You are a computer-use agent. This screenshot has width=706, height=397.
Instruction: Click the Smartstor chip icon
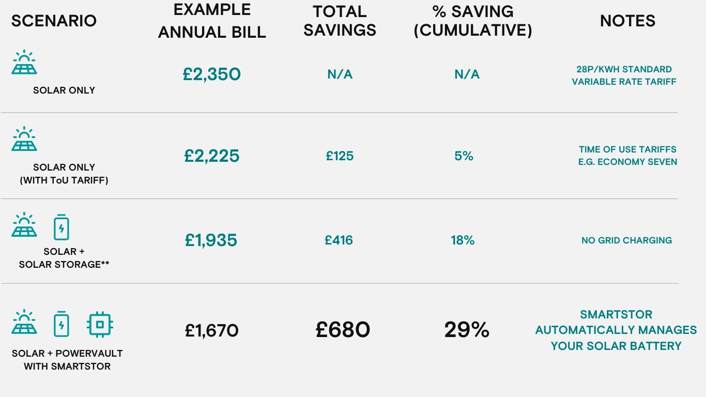pyautogui.click(x=100, y=325)
